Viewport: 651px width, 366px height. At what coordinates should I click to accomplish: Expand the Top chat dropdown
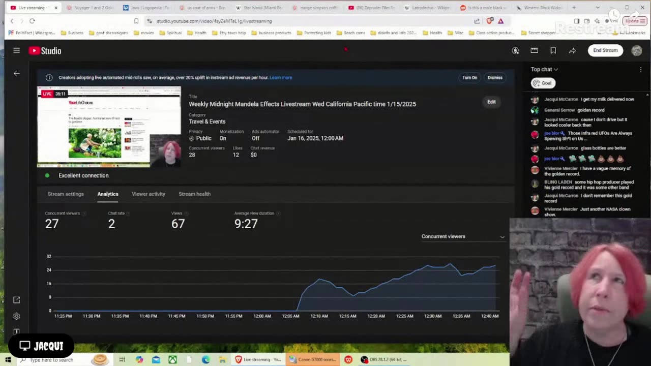tap(544, 69)
